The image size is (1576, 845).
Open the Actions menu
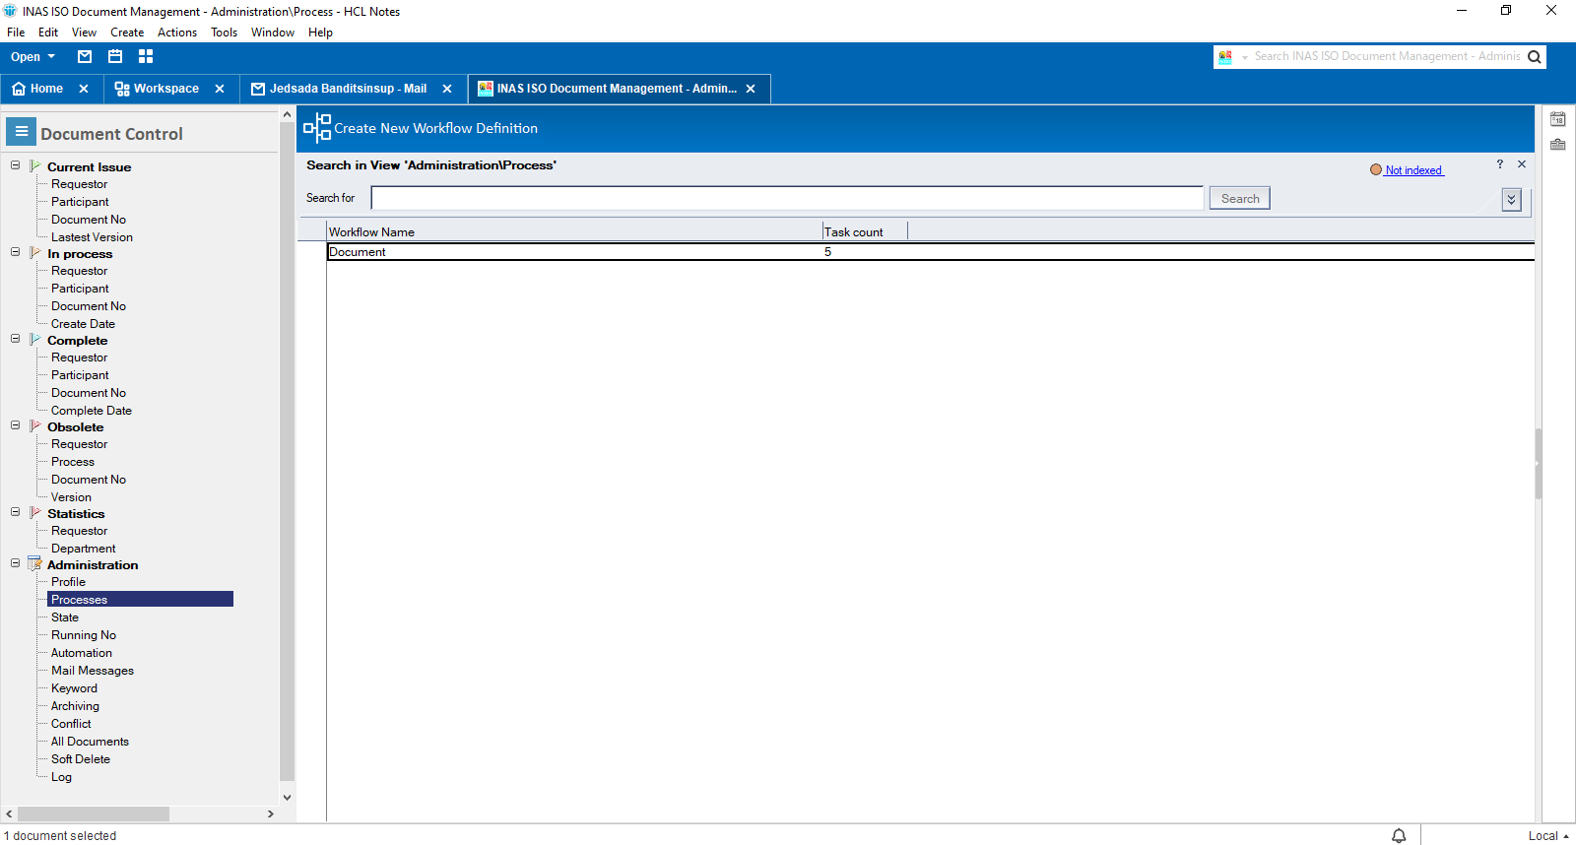click(x=177, y=32)
